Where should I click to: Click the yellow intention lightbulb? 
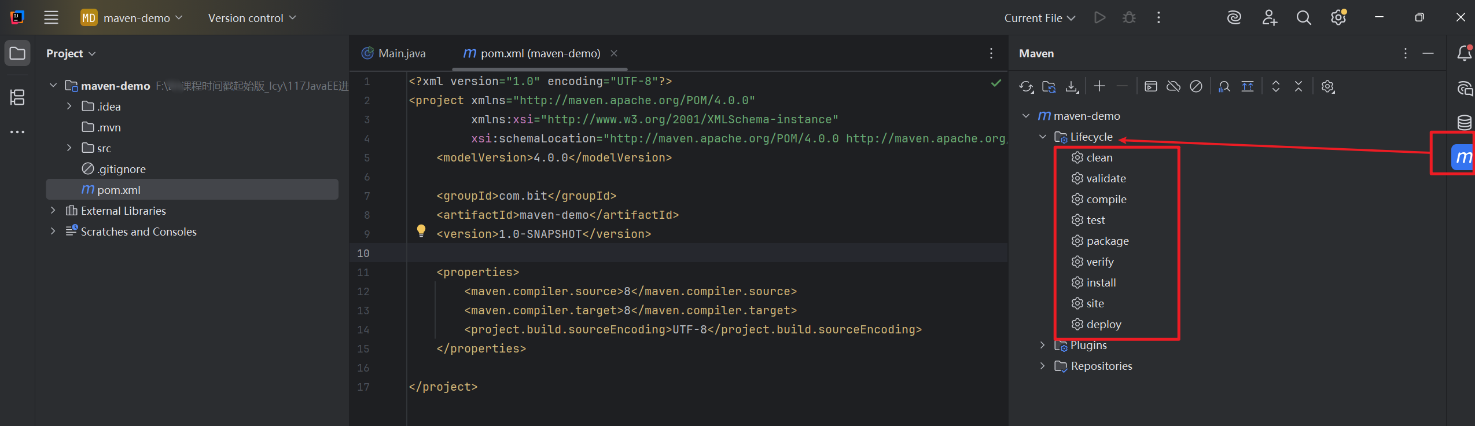pyautogui.click(x=421, y=231)
